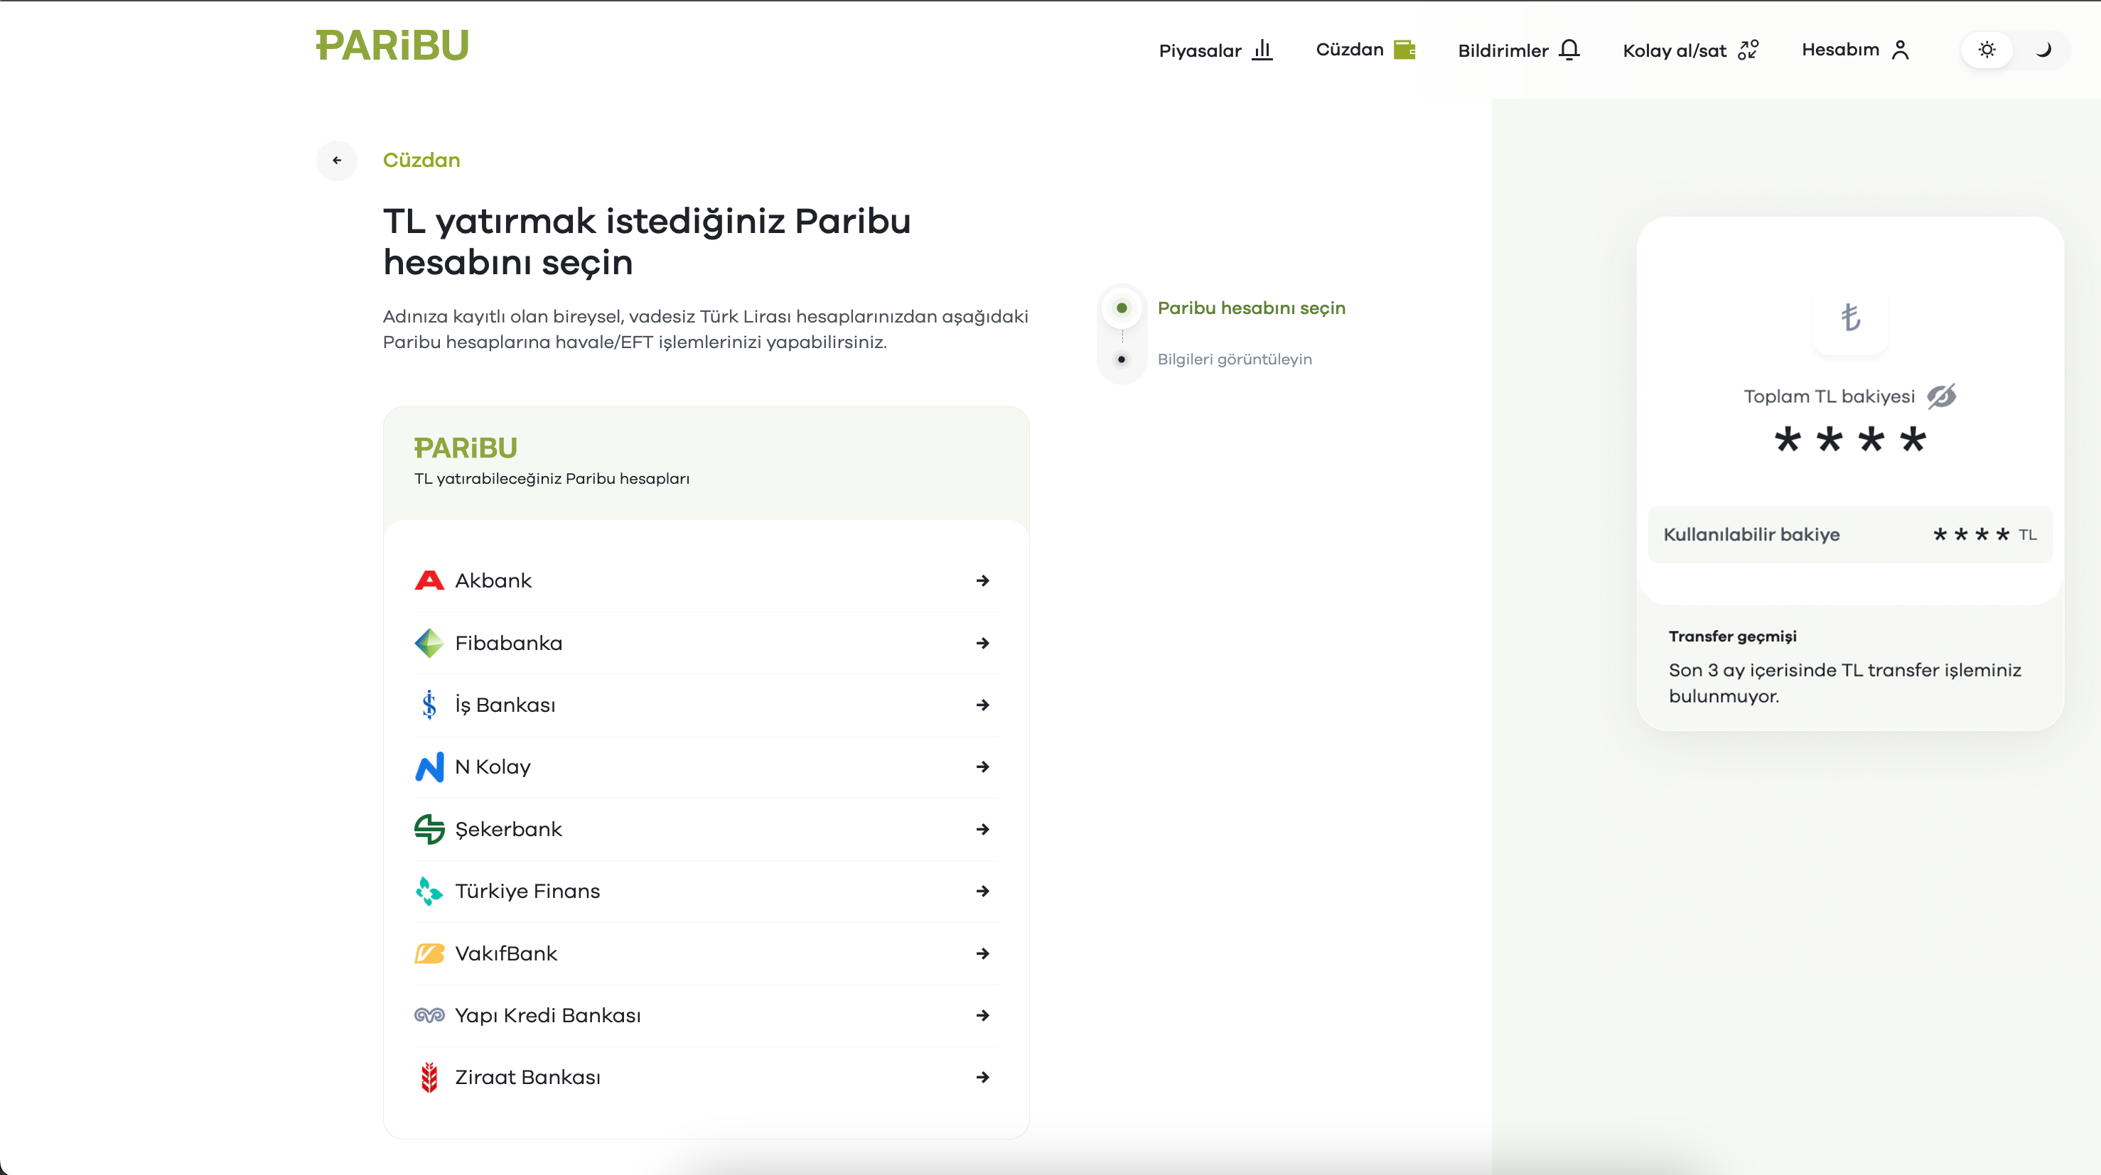The image size is (2101, 1175).
Task: Switch to dark theme with moon icon
Action: [2042, 50]
